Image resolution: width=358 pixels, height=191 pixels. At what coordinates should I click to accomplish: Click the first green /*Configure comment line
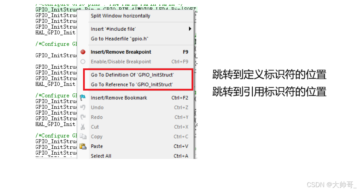56,44
